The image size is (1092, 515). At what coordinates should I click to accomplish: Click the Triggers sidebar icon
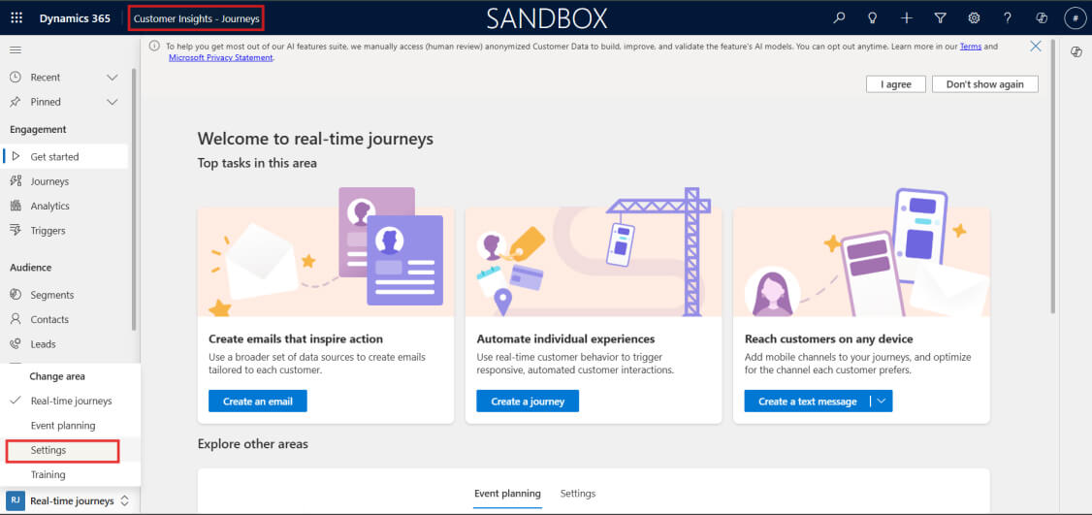click(16, 230)
